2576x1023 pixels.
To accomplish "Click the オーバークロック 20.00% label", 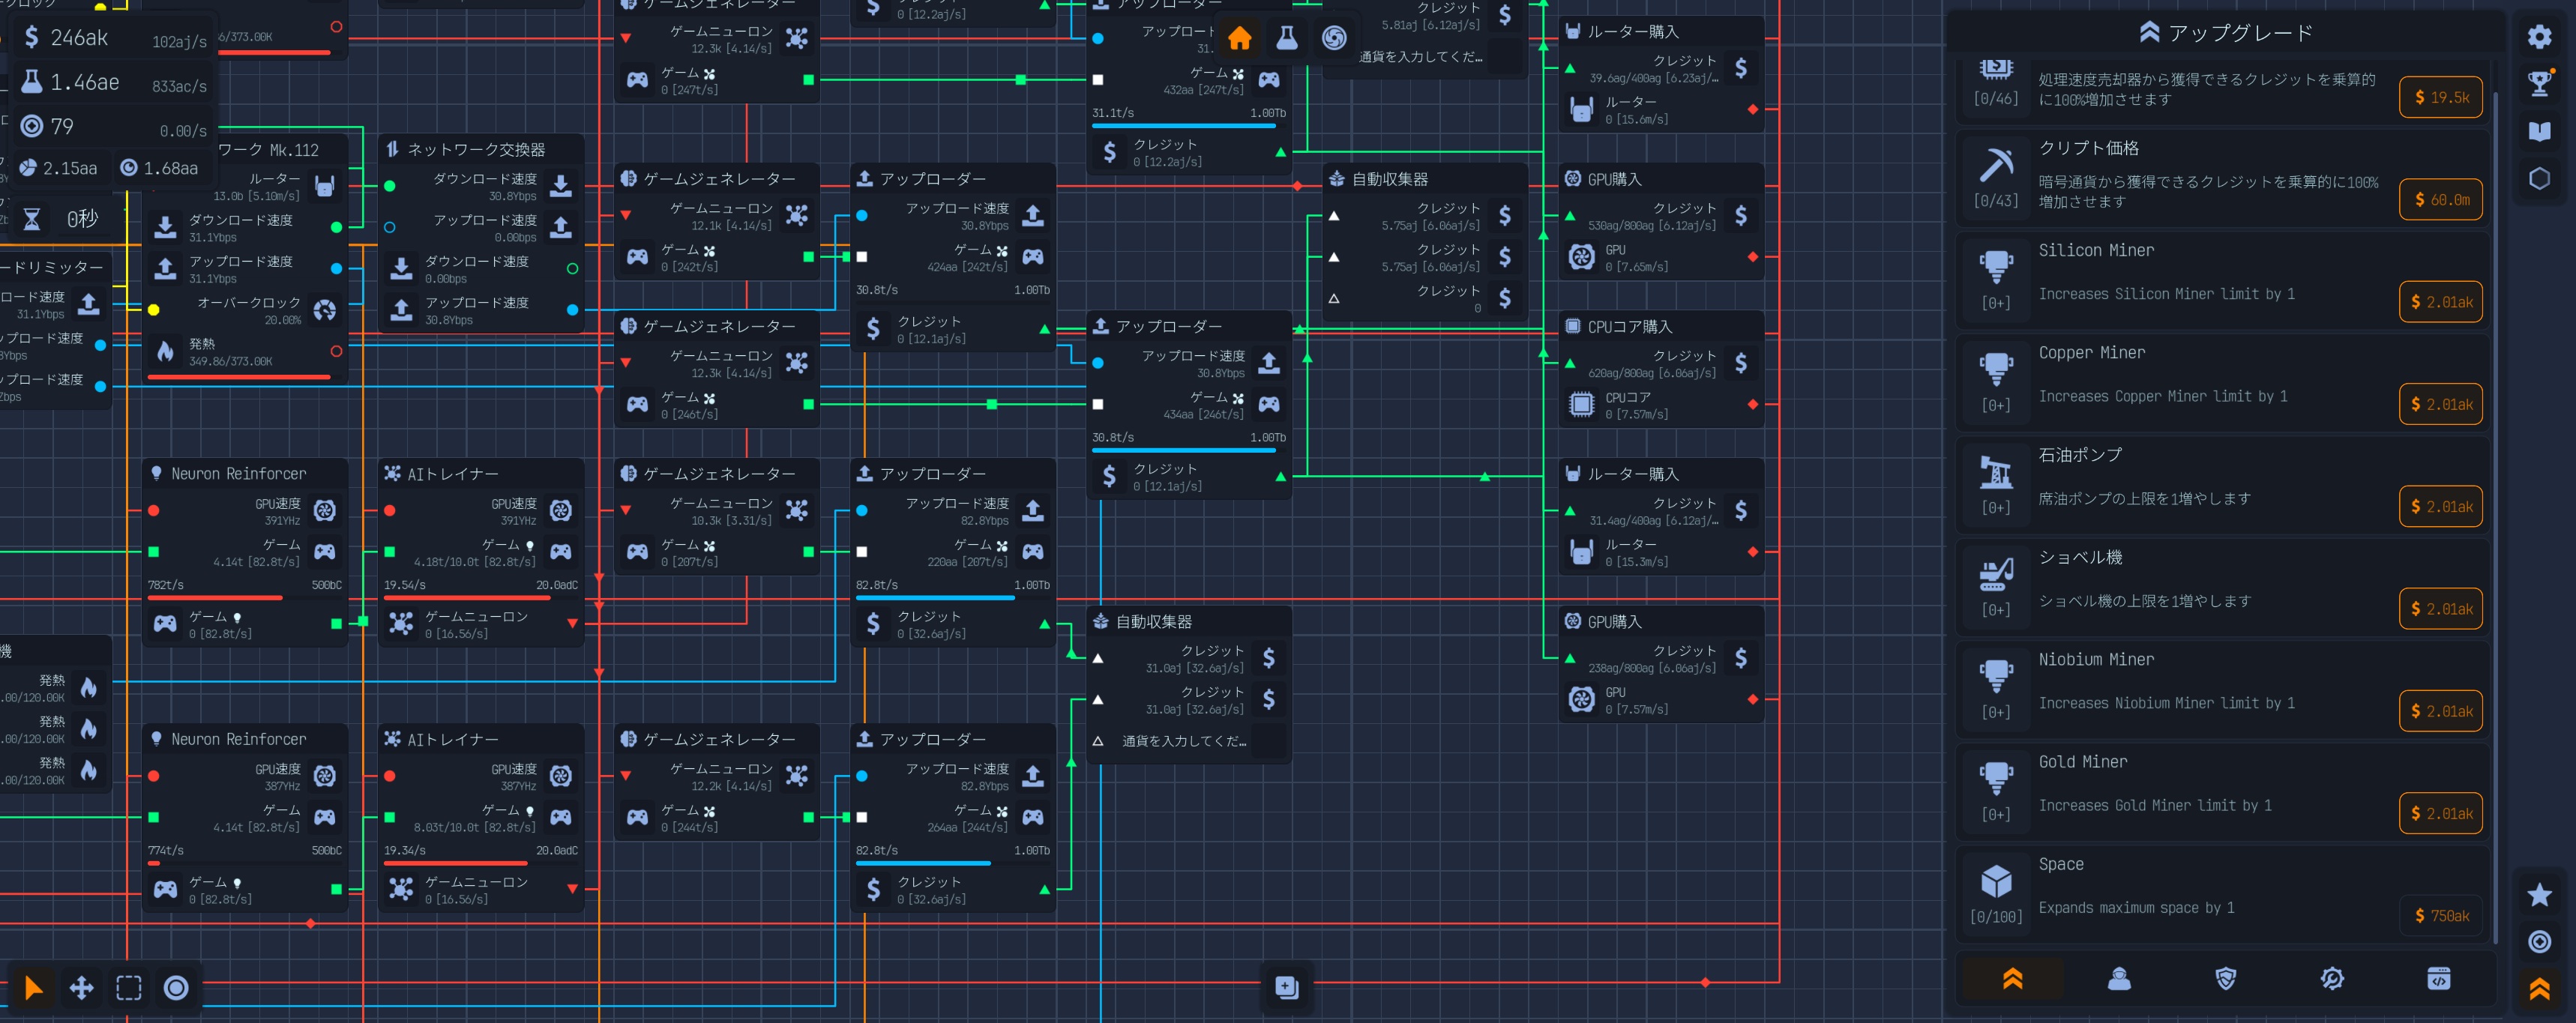I will (x=249, y=310).
